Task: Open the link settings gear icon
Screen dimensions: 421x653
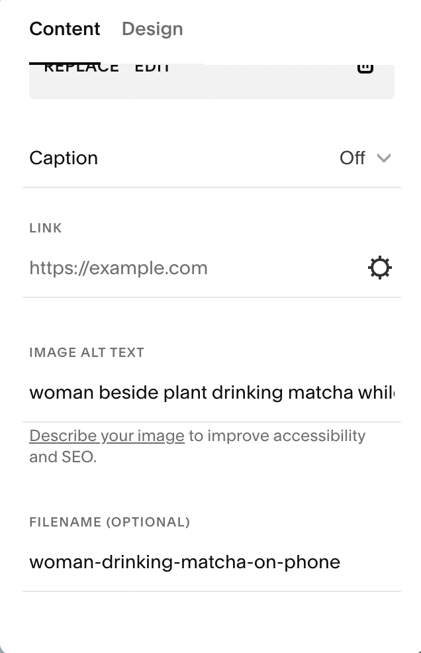Action: pos(380,268)
